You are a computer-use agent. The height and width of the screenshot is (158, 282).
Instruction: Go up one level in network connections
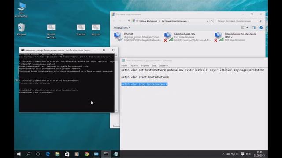(x=129, y=21)
